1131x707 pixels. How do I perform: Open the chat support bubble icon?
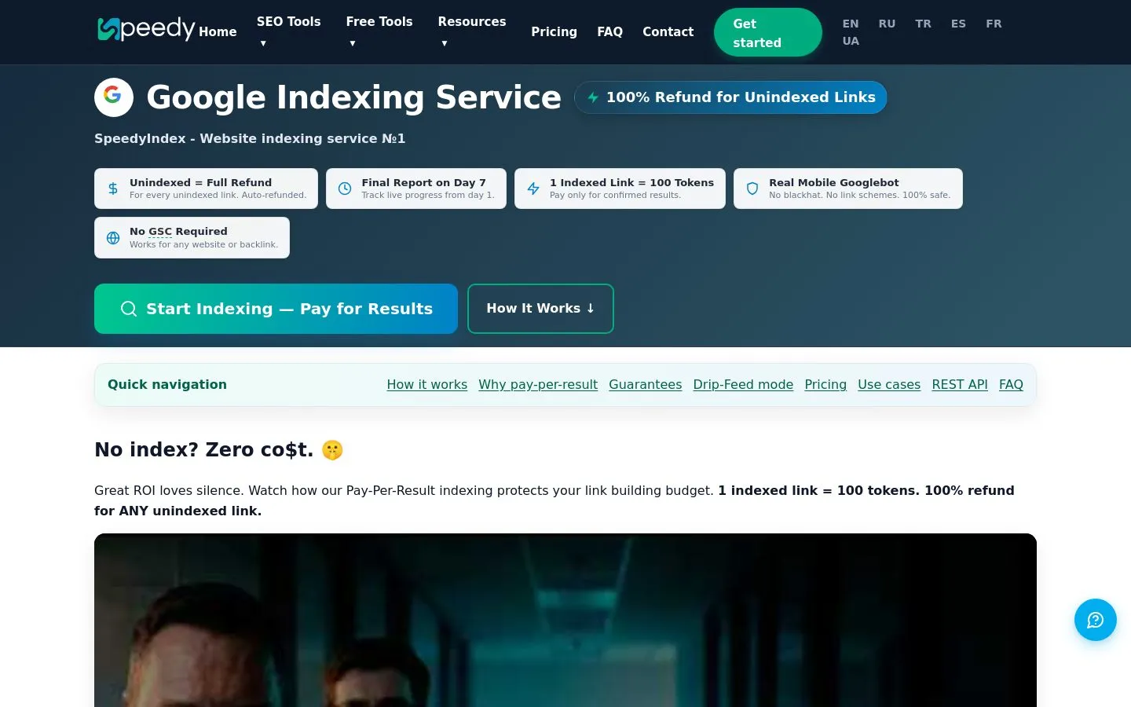[x=1096, y=620]
